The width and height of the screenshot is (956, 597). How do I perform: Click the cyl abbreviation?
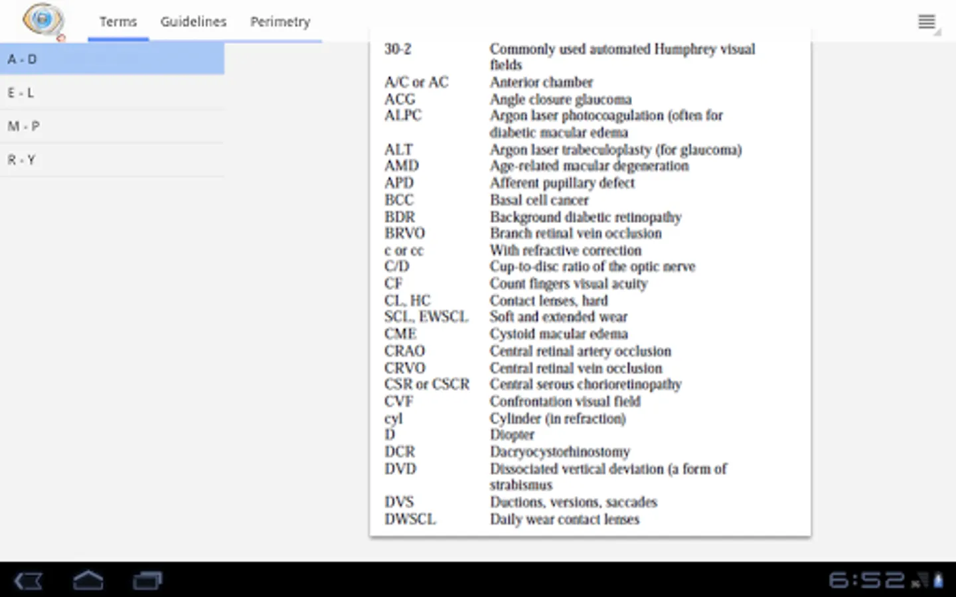393,419
